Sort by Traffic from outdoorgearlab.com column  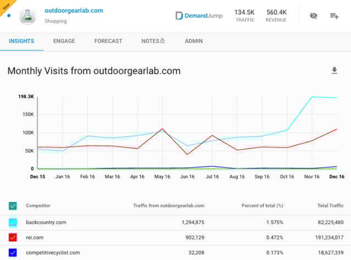coord(169,206)
